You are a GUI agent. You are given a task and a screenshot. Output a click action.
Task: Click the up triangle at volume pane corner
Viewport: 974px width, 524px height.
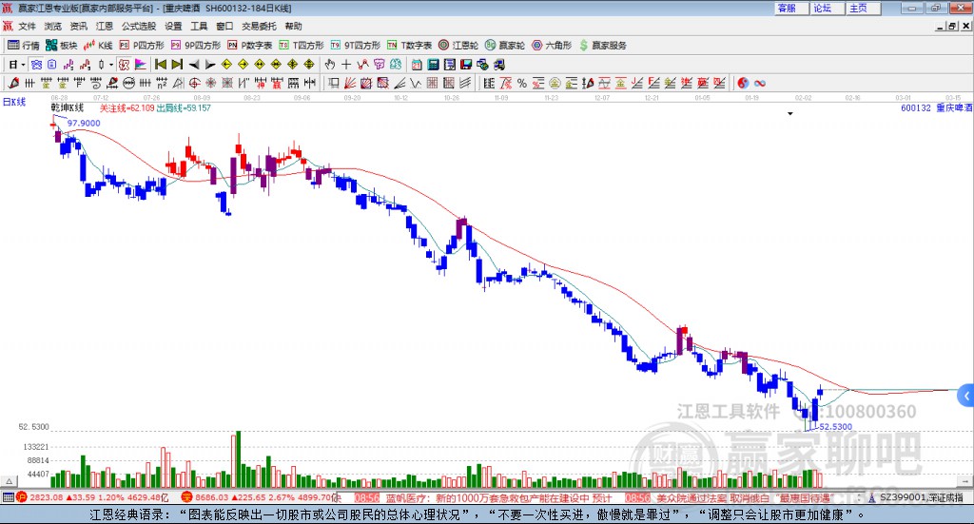pos(10,481)
